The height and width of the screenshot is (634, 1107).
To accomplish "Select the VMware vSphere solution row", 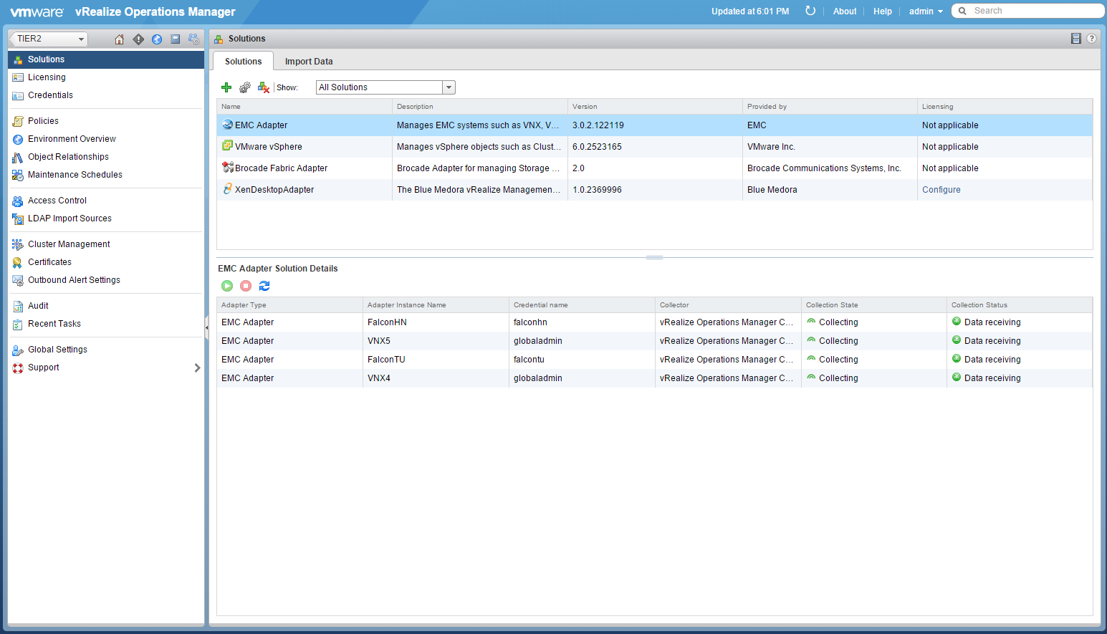I will point(269,147).
